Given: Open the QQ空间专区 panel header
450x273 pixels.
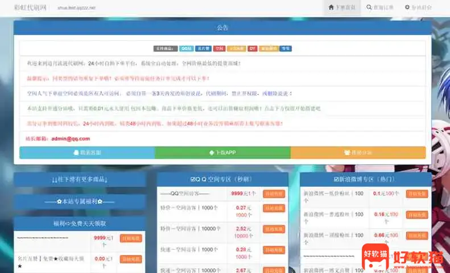Looking at the screenshot, I should coord(222,180).
